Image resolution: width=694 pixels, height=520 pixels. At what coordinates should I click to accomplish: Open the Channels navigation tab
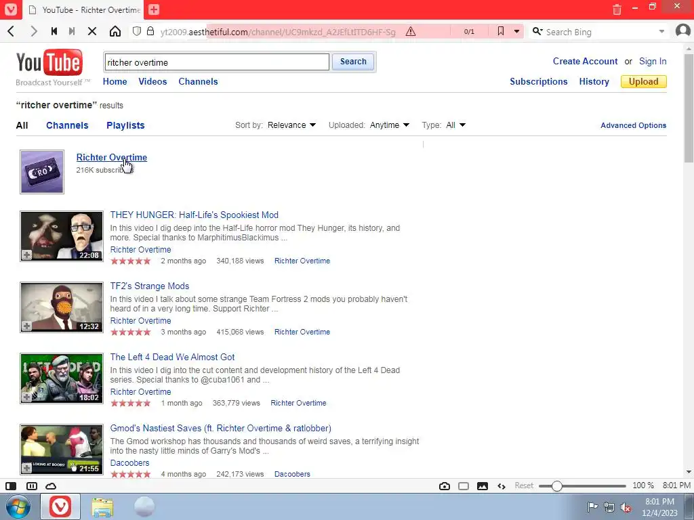[x=198, y=81]
